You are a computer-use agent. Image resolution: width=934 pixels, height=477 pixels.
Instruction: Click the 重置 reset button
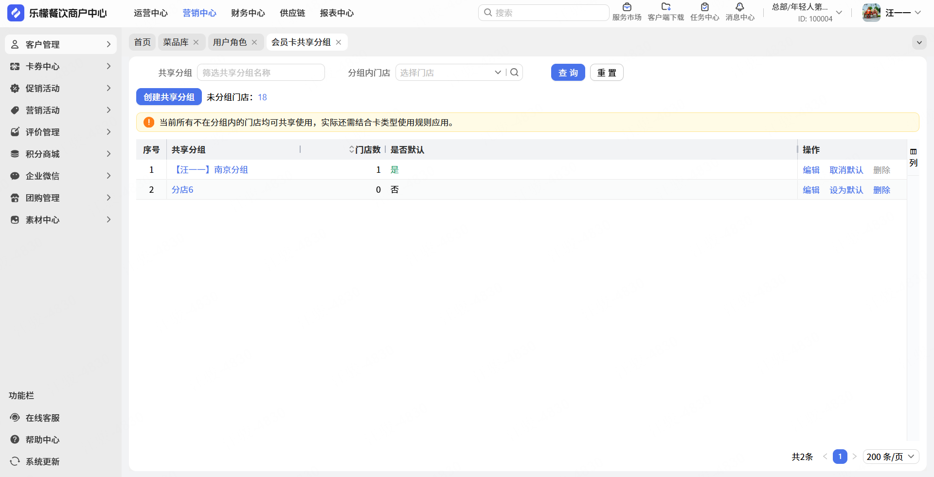(607, 73)
